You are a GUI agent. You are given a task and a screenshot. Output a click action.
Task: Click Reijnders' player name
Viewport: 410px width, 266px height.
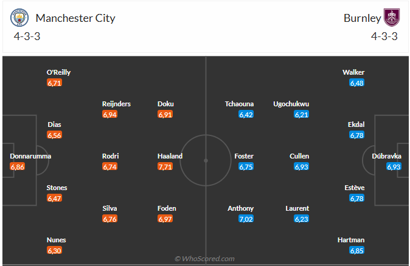coord(116,104)
